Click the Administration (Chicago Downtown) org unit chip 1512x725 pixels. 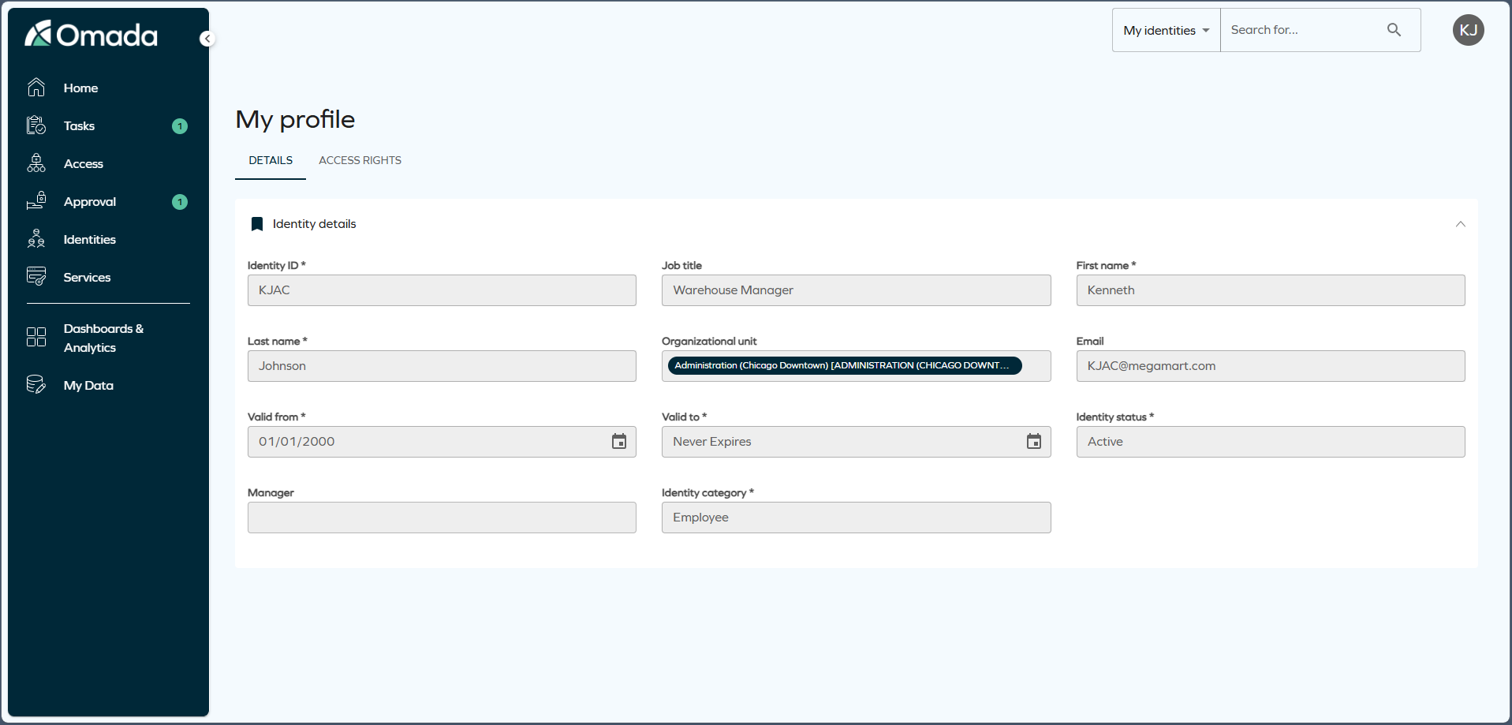845,365
